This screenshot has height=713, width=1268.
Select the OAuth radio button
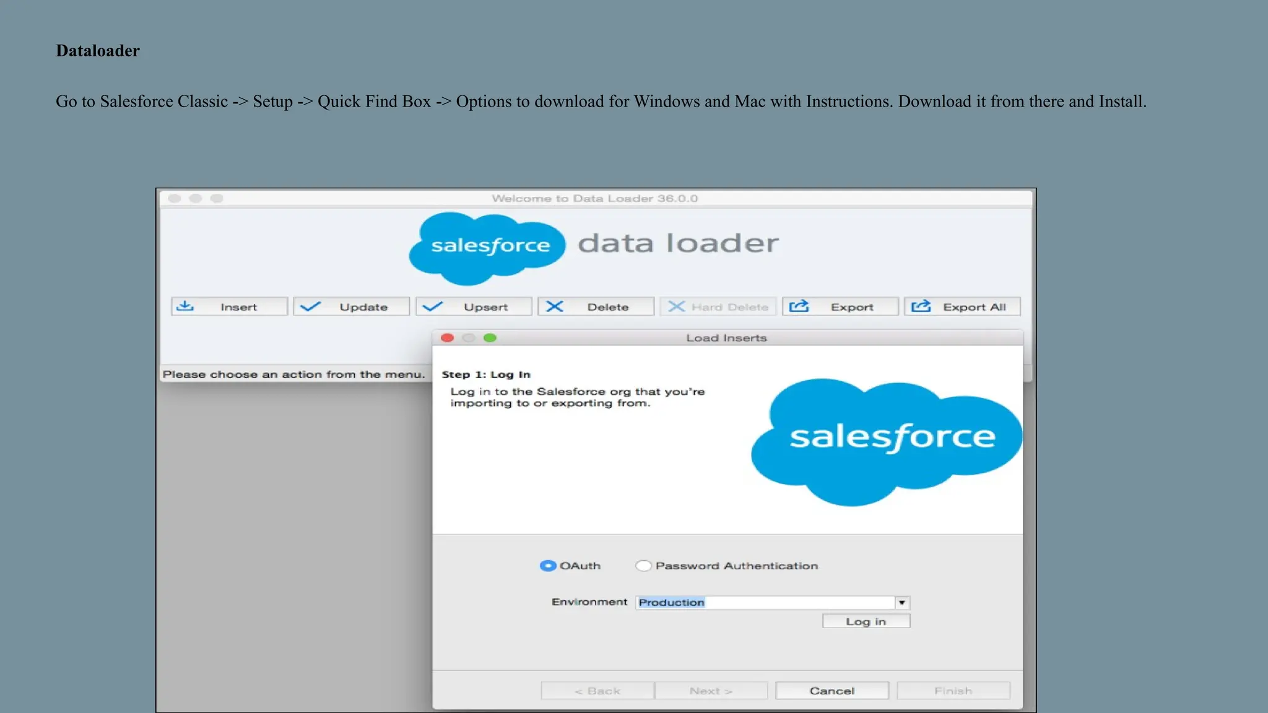(x=548, y=566)
